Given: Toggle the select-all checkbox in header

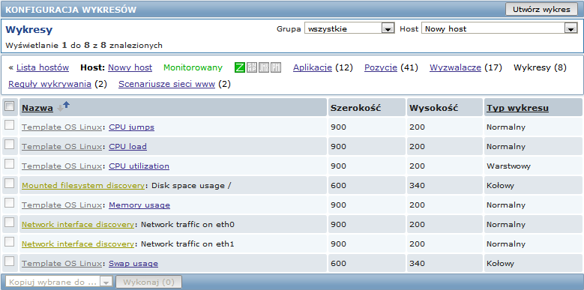Looking at the screenshot, I should click(x=9, y=107).
